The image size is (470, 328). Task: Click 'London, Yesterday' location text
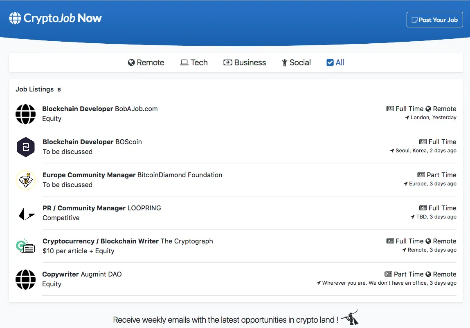(x=434, y=118)
